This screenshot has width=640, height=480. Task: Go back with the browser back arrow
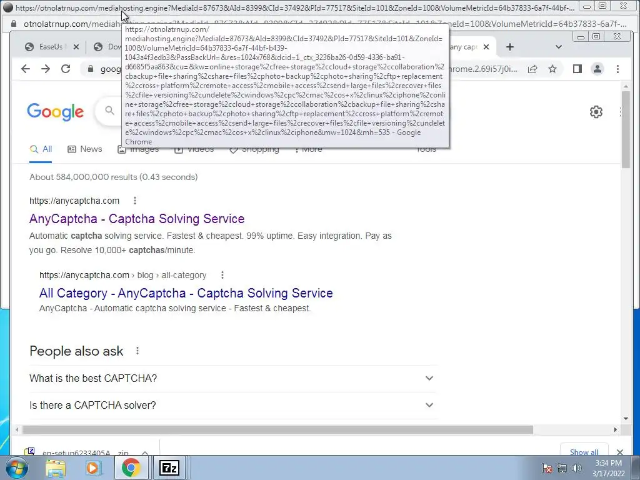pos(25,69)
